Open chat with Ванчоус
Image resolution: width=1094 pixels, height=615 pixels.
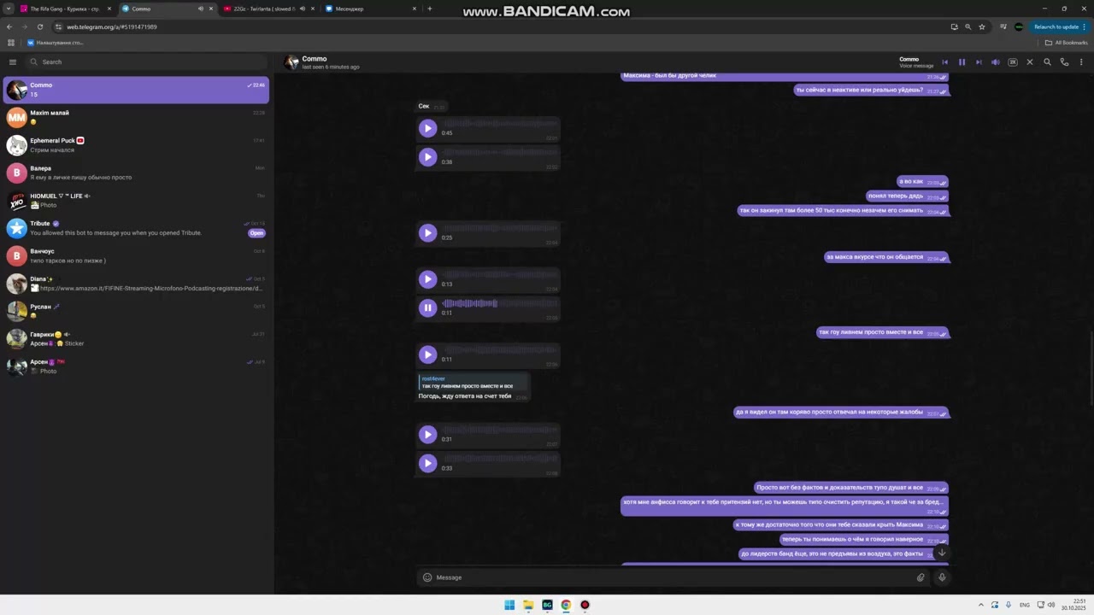[137, 255]
